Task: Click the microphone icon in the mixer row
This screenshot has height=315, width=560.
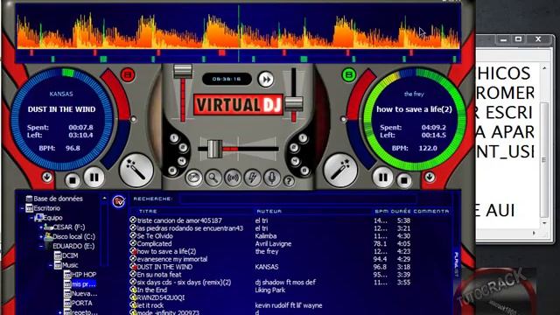Action: pyautogui.click(x=272, y=178)
